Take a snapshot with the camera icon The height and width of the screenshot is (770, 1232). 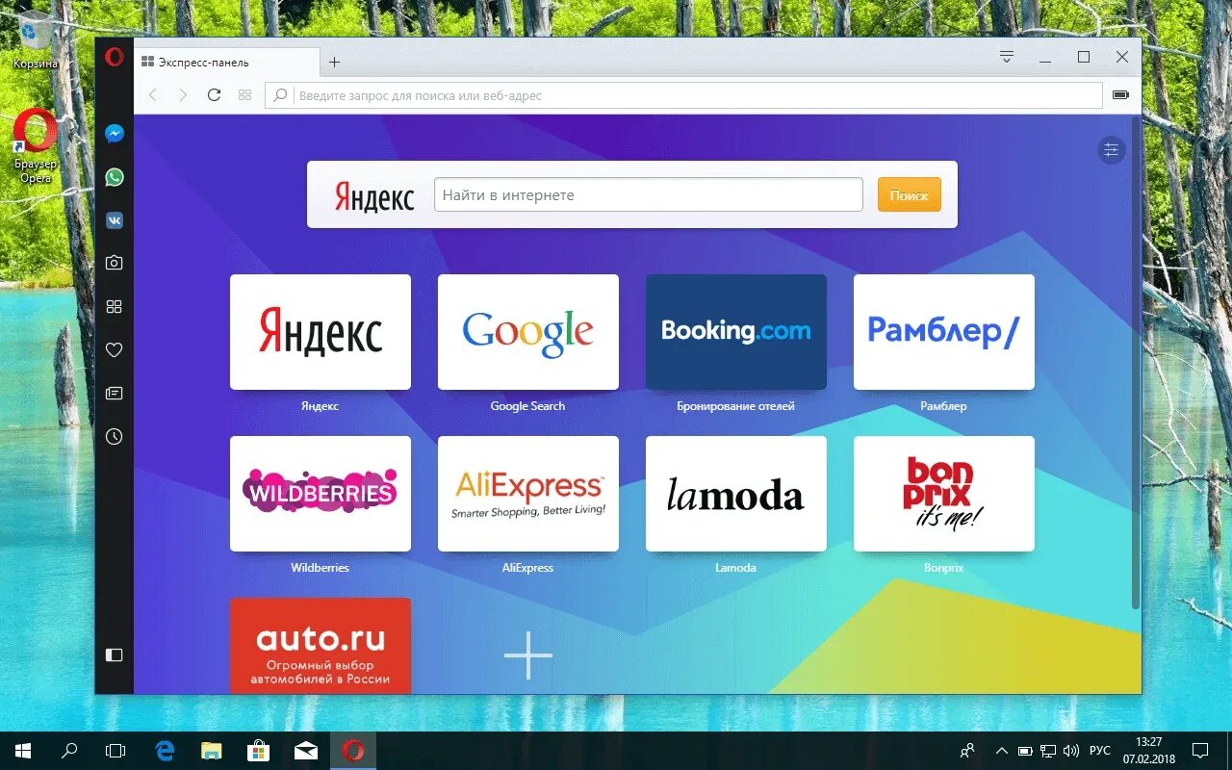pyautogui.click(x=114, y=263)
